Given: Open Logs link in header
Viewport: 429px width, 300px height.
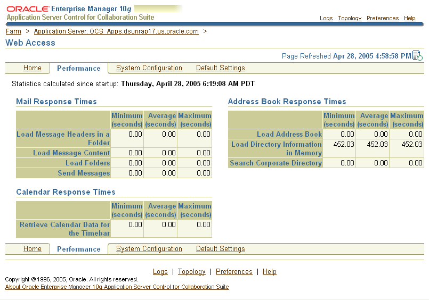Looking at the screenshot, I should pyautogui.click(x=326, y=18).
